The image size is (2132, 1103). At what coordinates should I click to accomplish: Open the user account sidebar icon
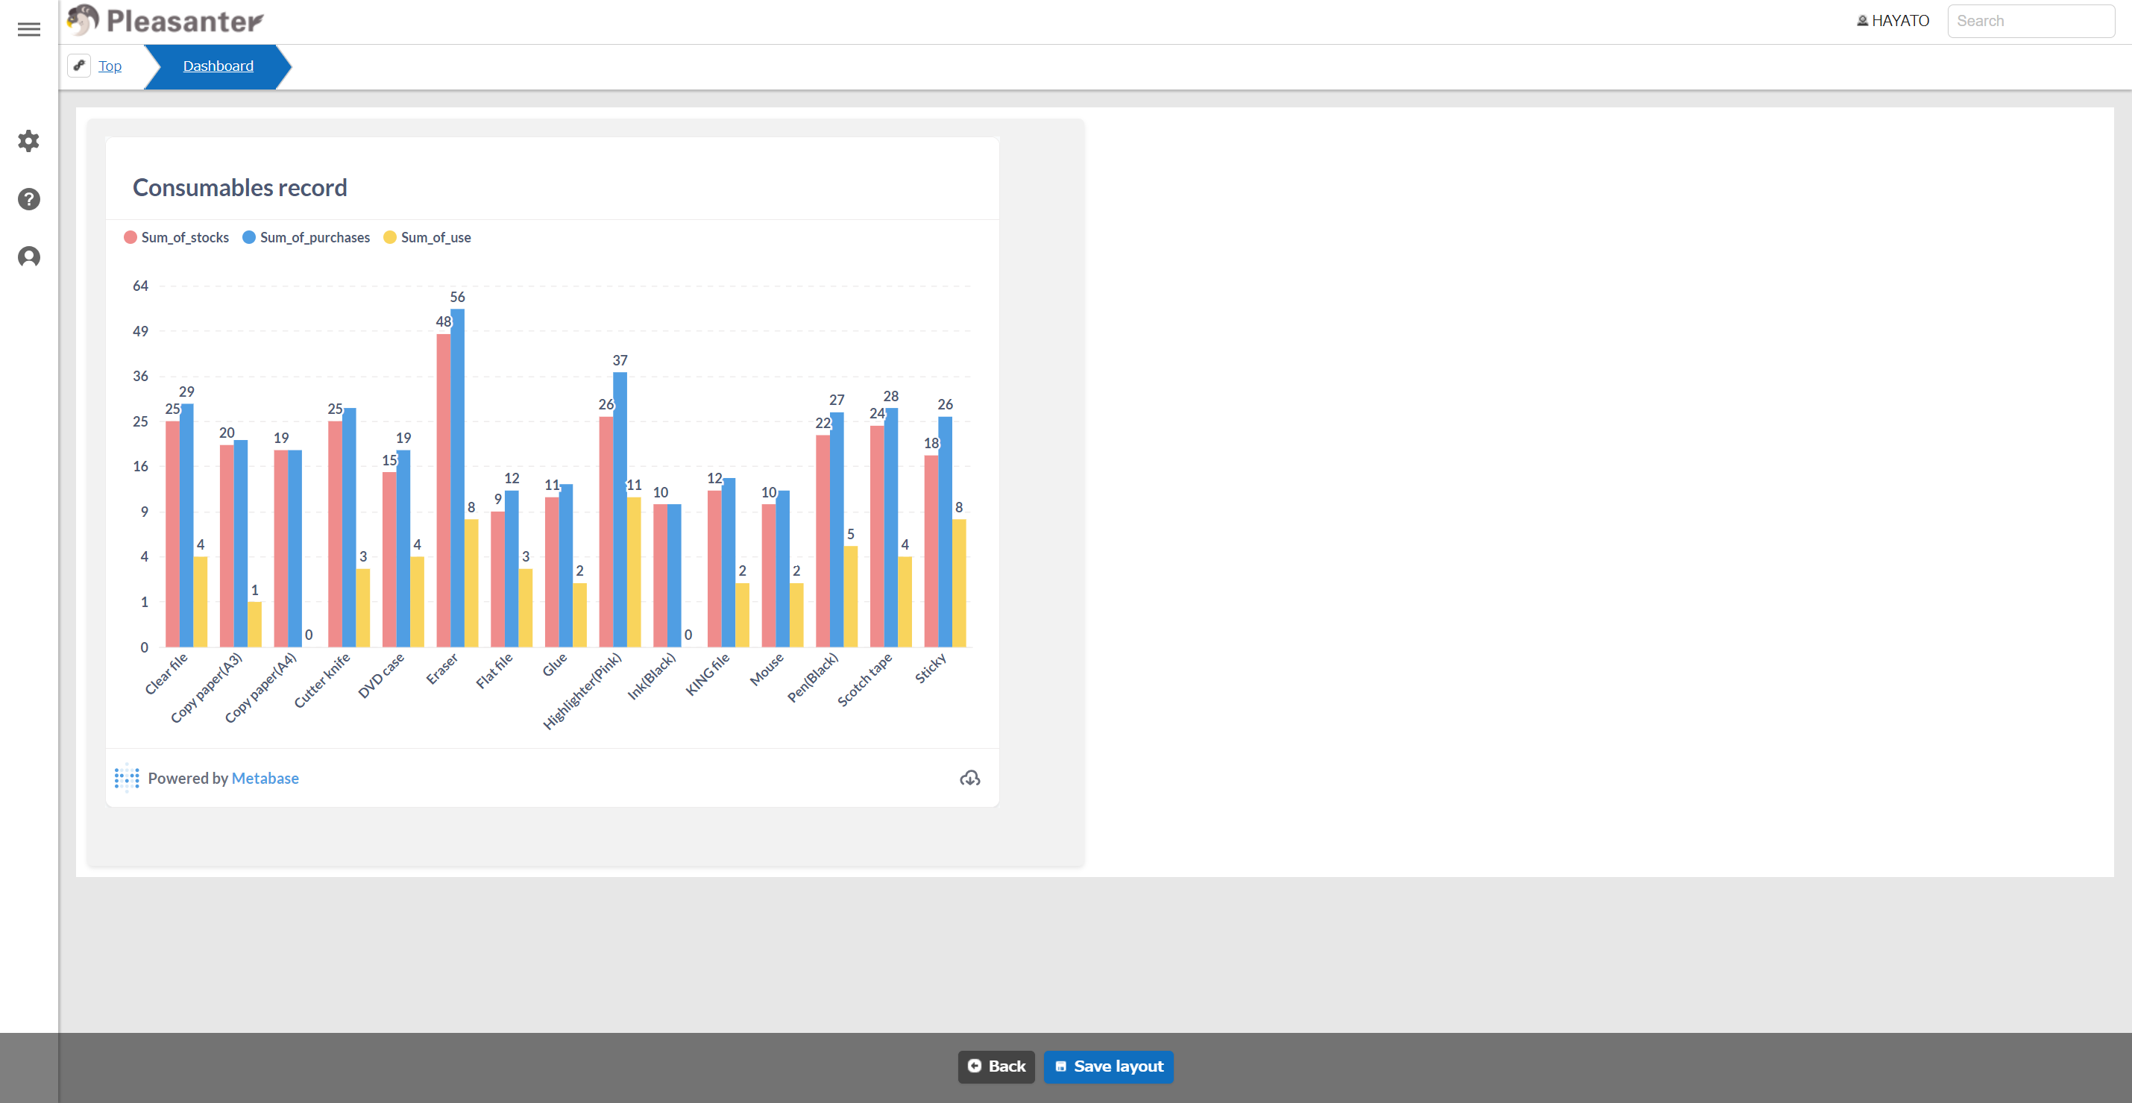[x=29, y=257]
